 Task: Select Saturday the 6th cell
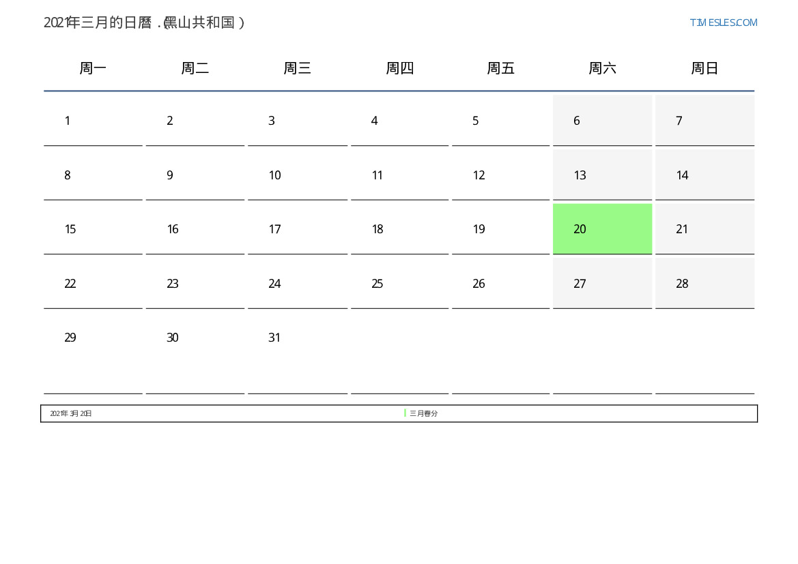pos(602,121)
